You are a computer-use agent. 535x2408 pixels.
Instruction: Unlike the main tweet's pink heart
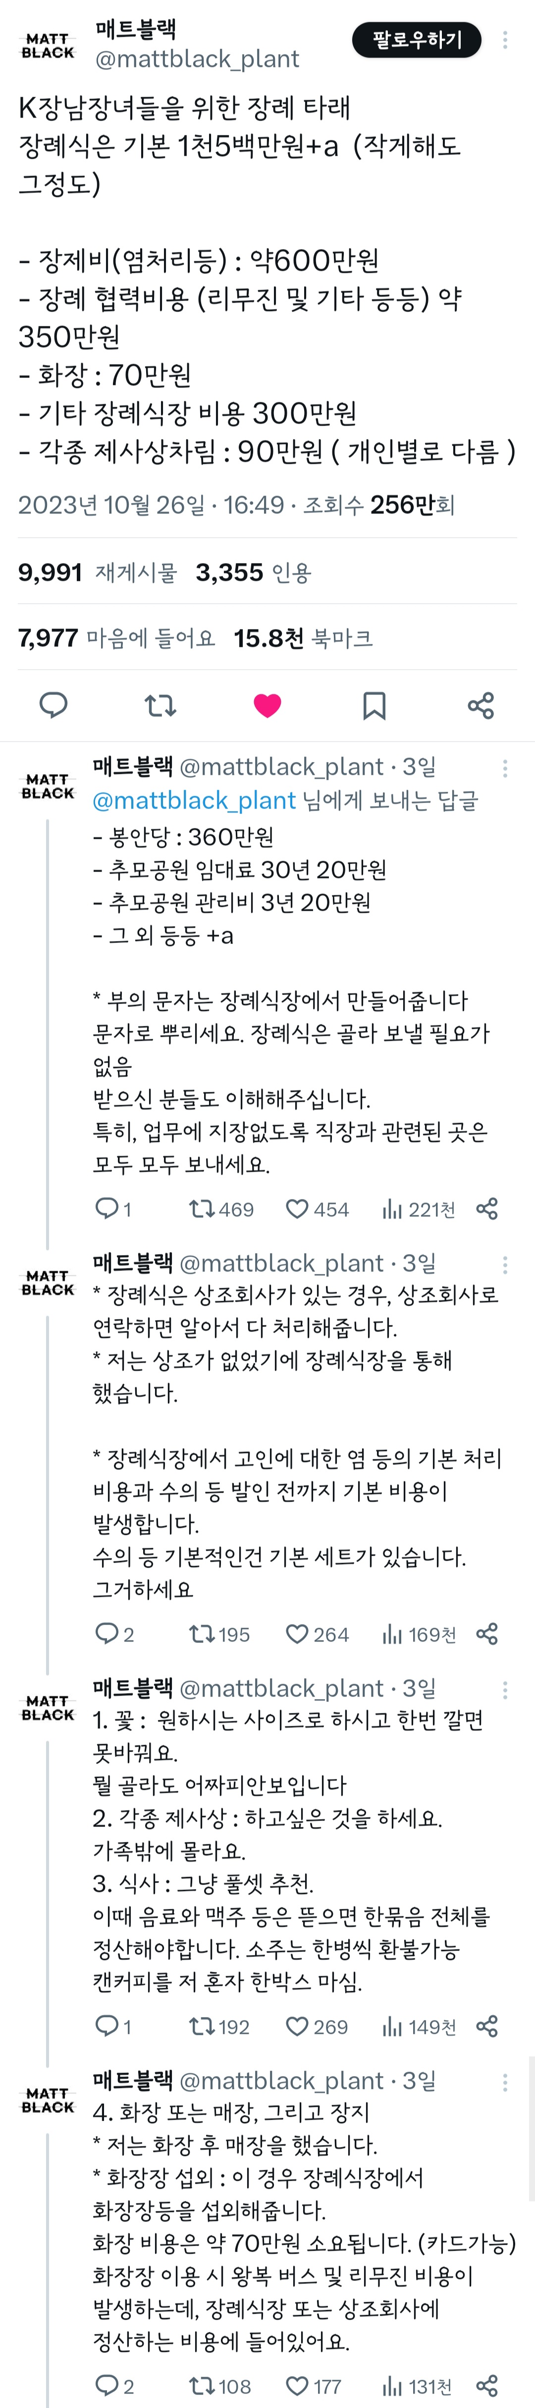click(x=267, y=705)
